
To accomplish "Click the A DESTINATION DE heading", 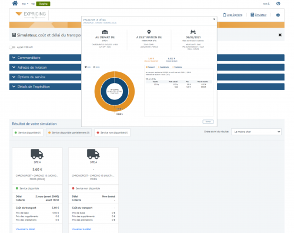I will coord(149,37).
